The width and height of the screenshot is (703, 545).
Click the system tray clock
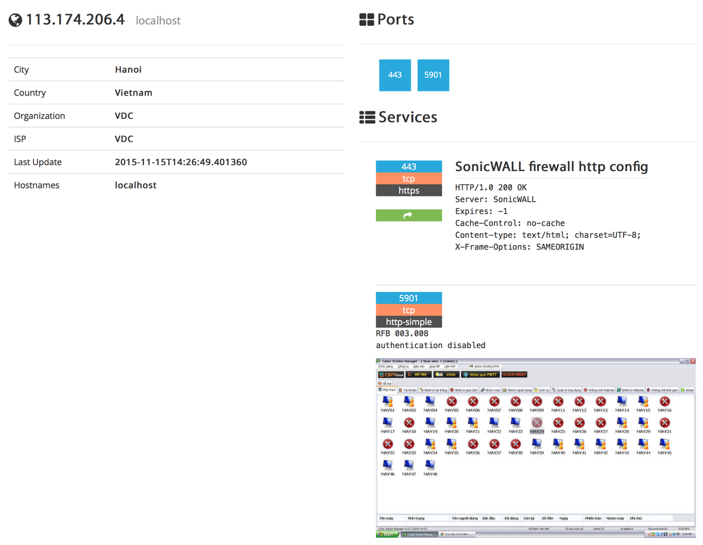(x=687, y=534)
